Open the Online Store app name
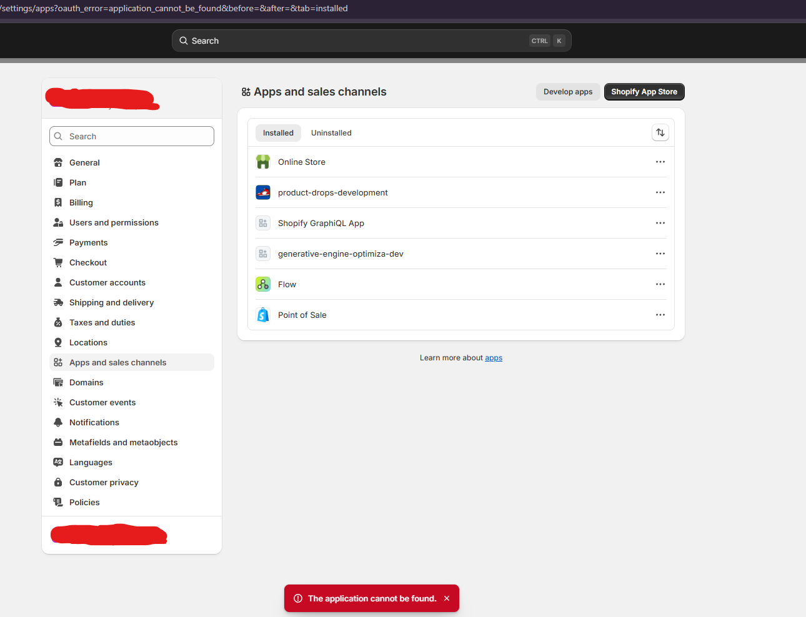The image size is (806, 617). tap(302, 162)
